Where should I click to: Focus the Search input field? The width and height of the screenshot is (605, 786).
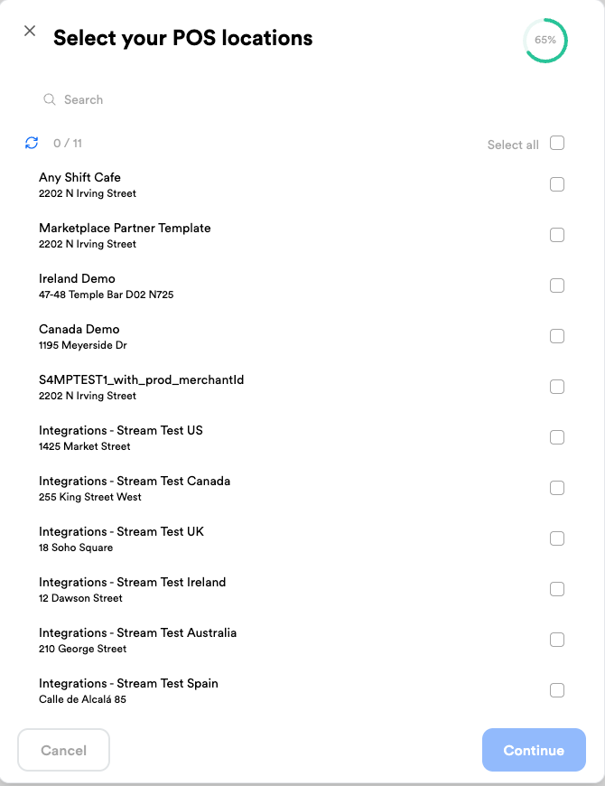coord(301,99)
